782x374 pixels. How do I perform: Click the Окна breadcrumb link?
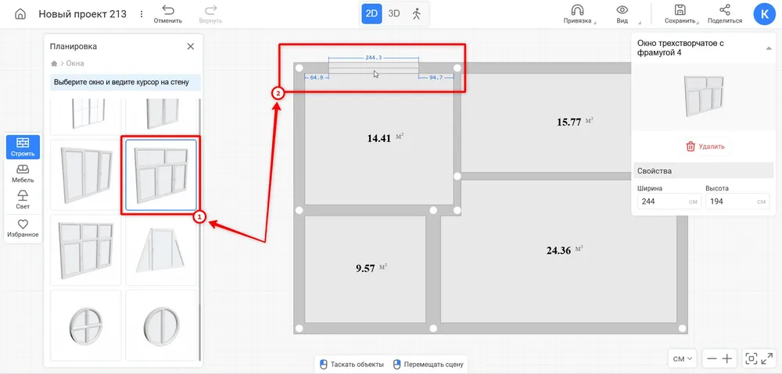tap(75, 63)
